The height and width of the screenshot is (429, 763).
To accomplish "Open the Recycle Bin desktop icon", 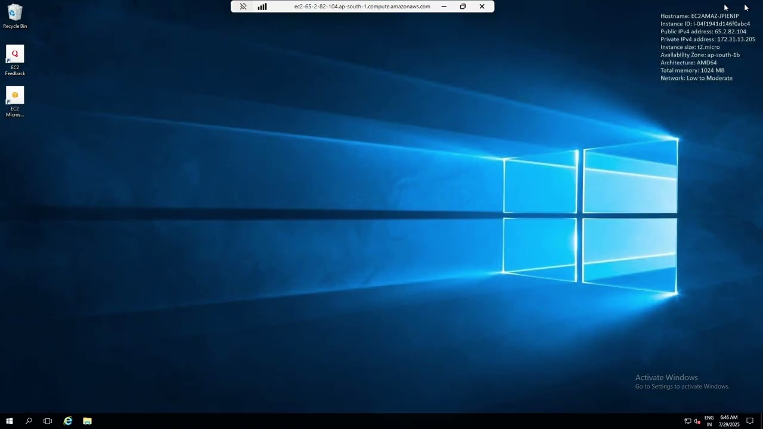I will point(15,17).
